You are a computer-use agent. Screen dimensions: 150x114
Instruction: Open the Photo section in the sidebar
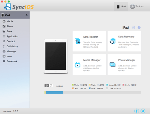[x=10, y=26]
